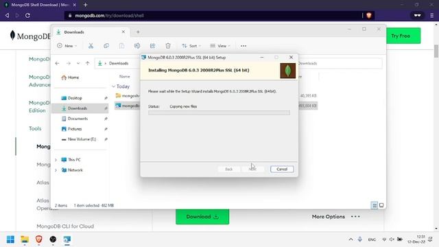Viewport: 439px width, 247px height.
Task: Click the Cut icon in File Explorer toolbar
Action: [91, 46]
